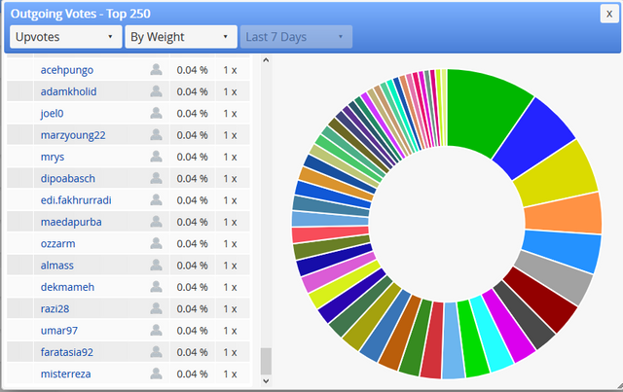This screenshot has width=623, height=392.
Task: Open the Last 7 Days dropdown
Action: pos(296,37)
